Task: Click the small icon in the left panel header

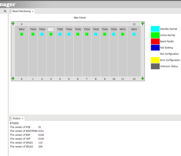Action: (x=5, y=11)
